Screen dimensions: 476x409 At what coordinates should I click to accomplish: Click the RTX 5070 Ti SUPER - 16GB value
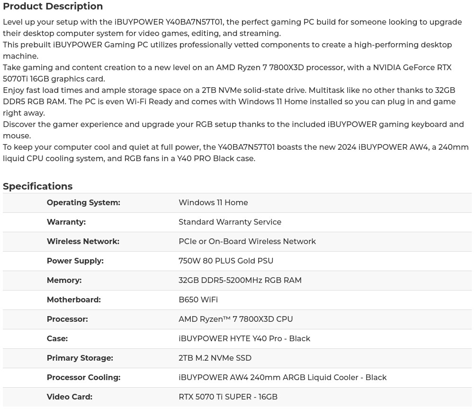tap(228, 397)
